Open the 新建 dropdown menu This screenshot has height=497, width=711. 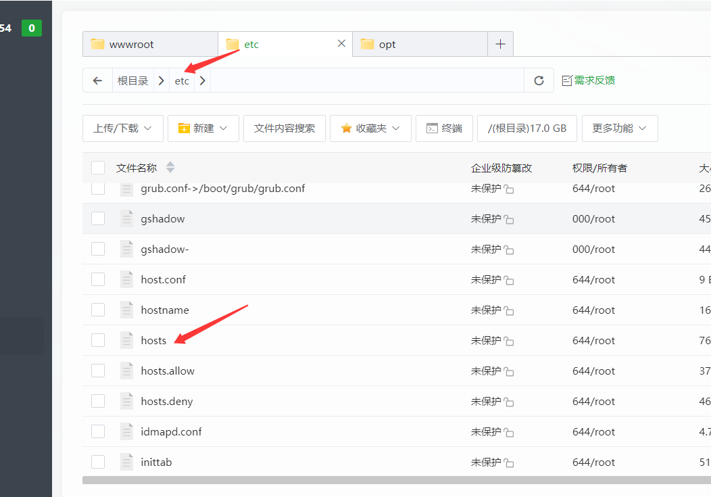[x=203, y=128]
